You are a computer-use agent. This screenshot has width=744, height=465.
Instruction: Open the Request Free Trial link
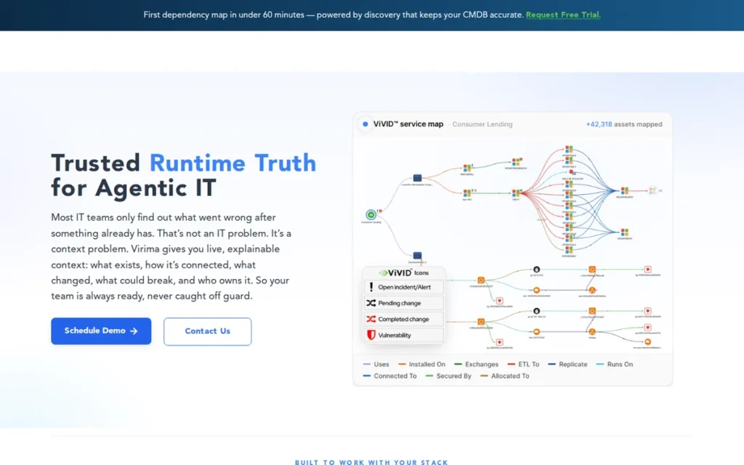563,15
